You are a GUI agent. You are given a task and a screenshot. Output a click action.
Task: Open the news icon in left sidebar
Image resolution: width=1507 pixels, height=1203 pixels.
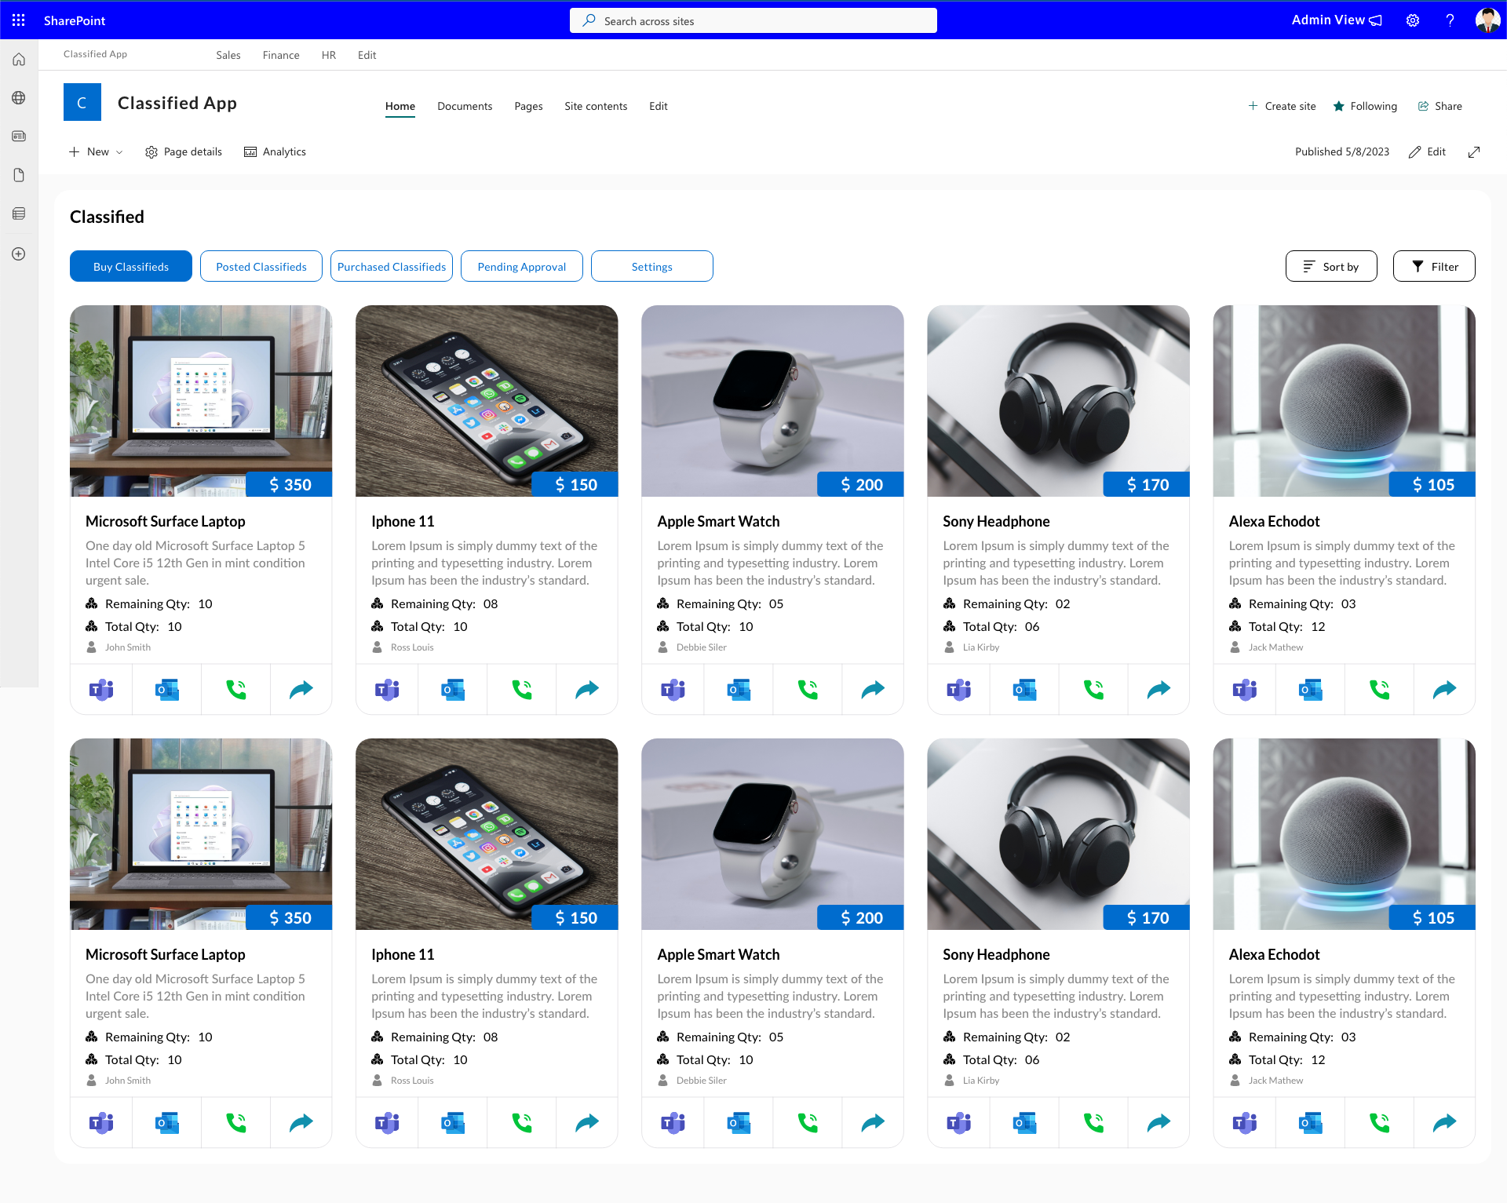[x=19, y=137]
